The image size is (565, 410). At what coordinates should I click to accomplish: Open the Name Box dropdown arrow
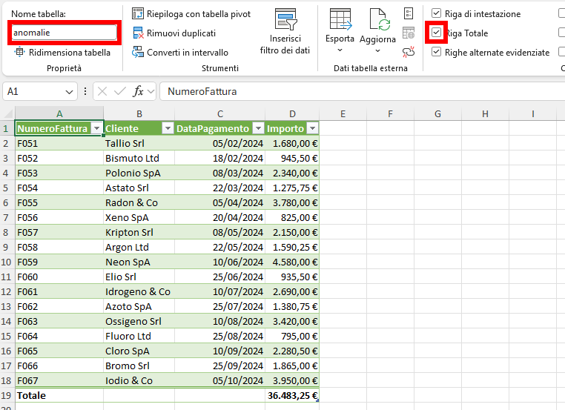[69, 91]
